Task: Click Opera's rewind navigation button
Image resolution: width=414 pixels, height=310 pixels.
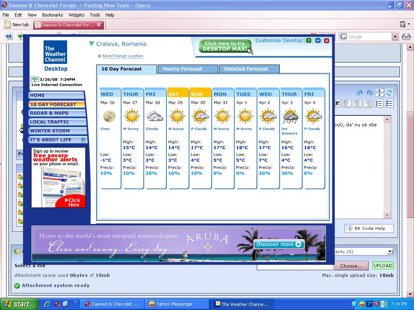Action: [x=8, y=36]
